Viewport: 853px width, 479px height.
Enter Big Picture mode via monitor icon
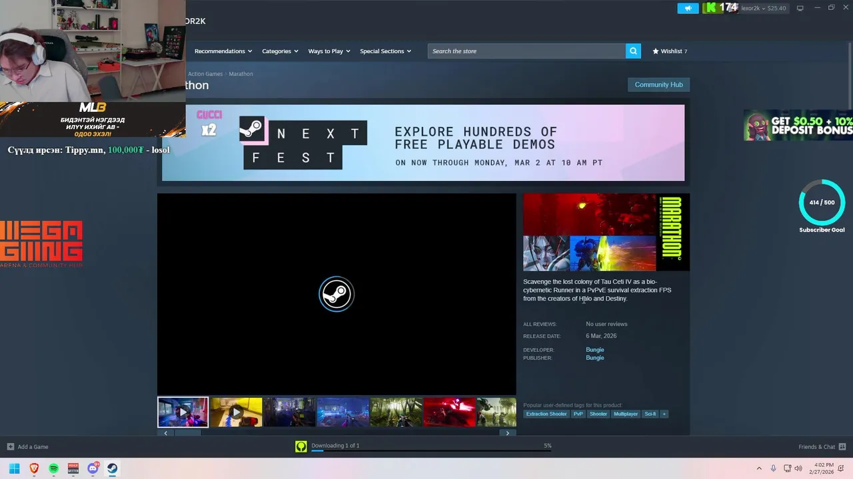pos(800,8)
